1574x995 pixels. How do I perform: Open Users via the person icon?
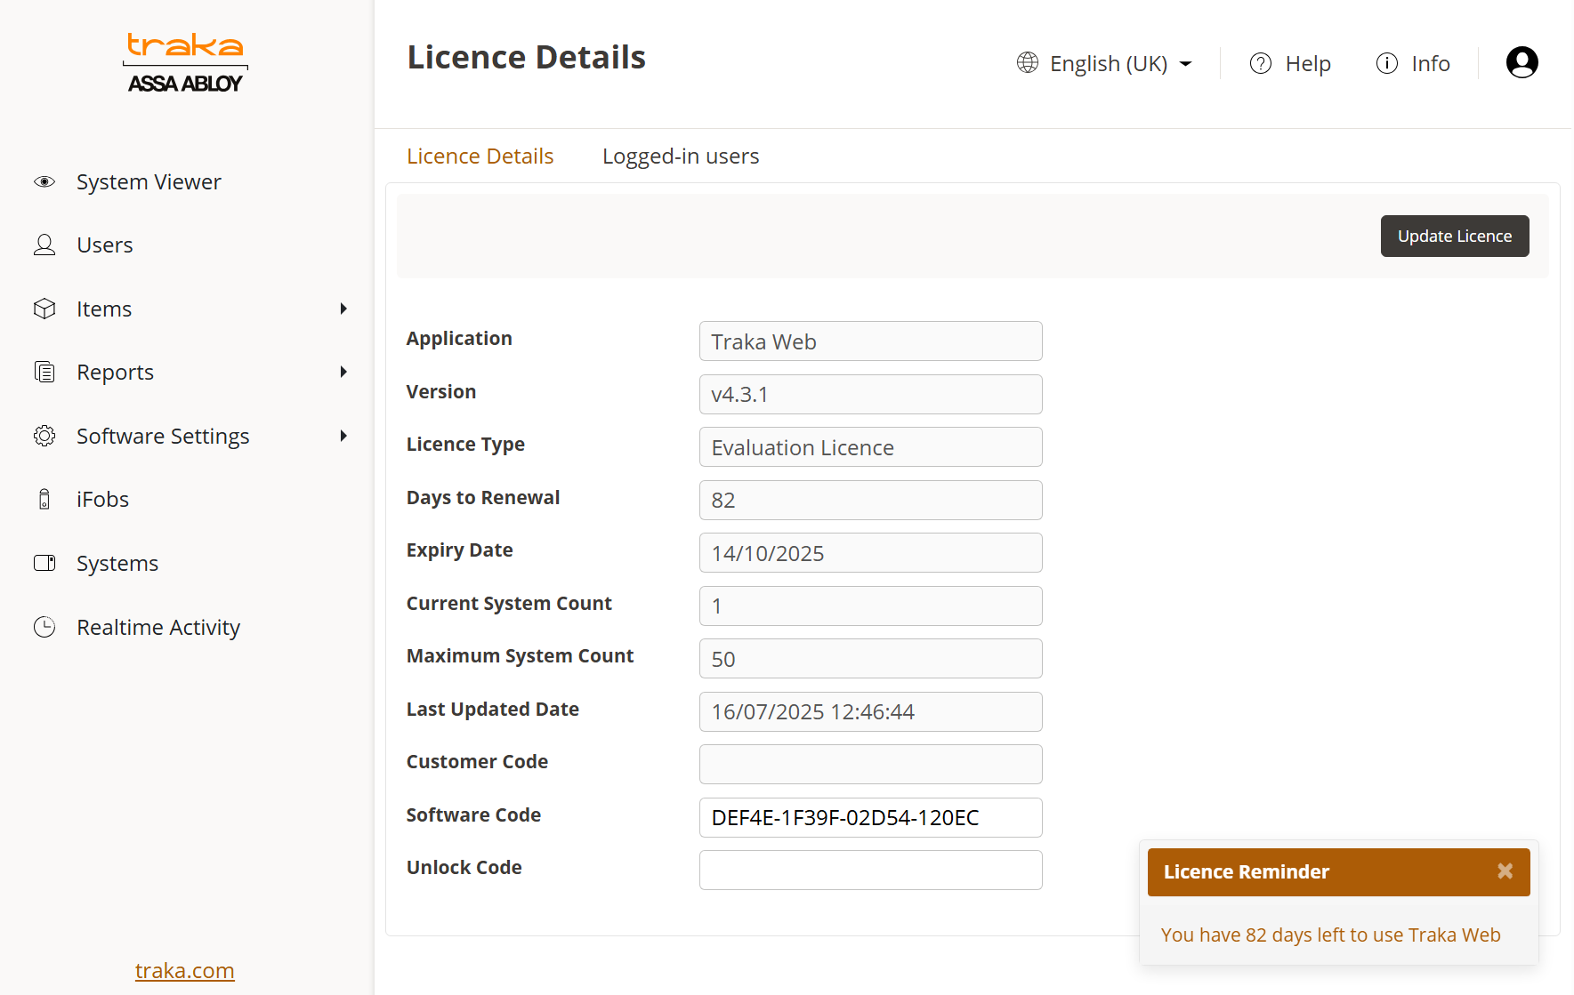point(44,245)
